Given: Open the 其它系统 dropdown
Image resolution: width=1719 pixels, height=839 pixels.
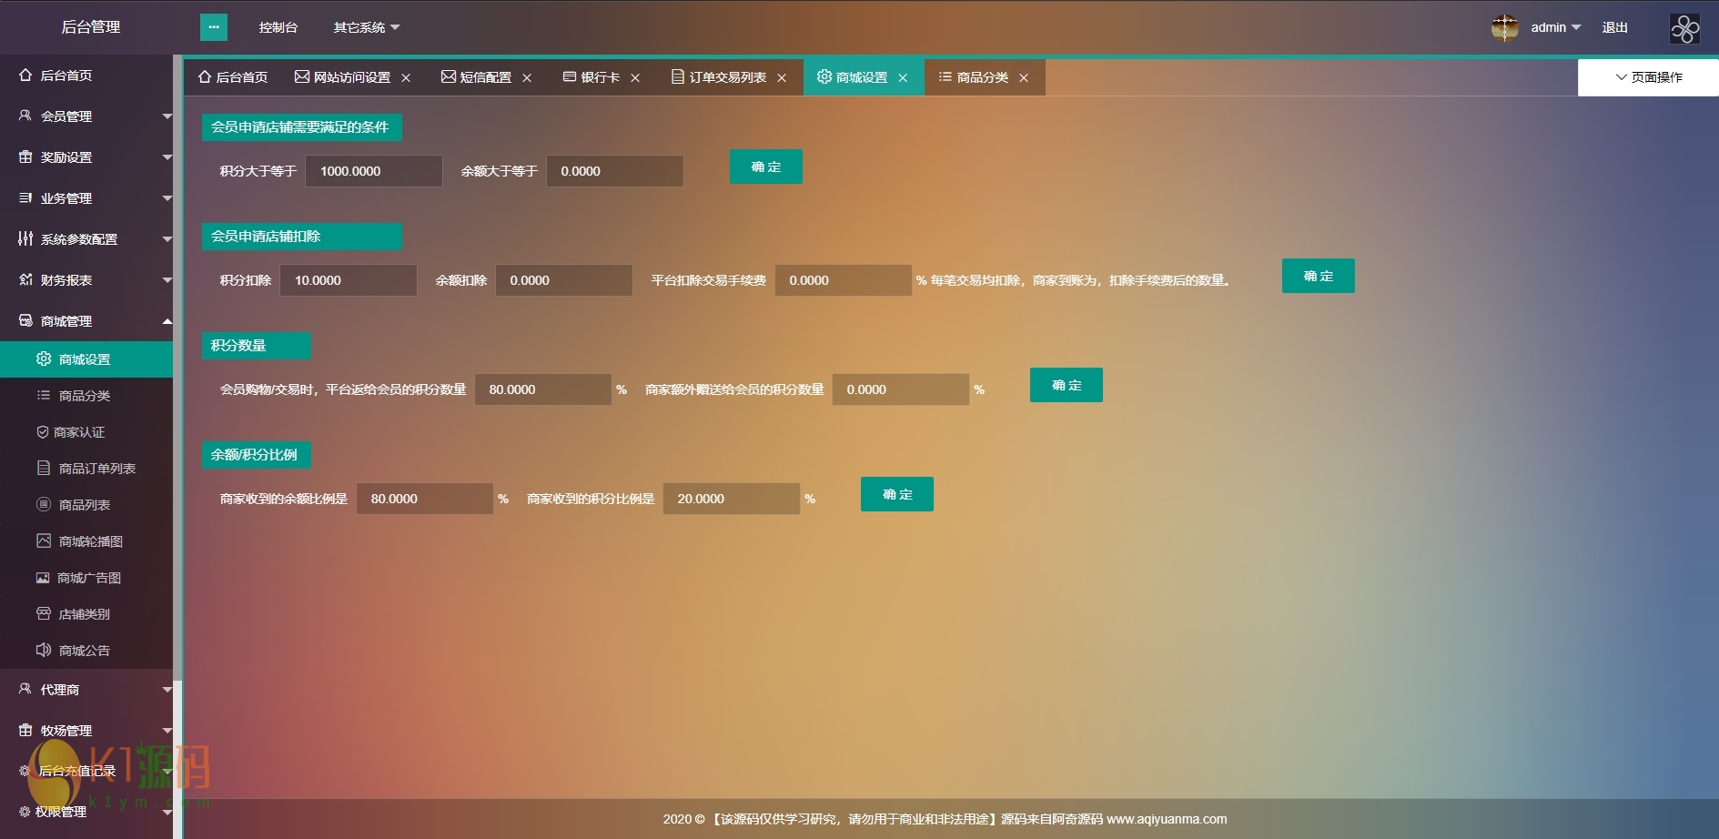Looking at the screenshot, I should point(367,27).
